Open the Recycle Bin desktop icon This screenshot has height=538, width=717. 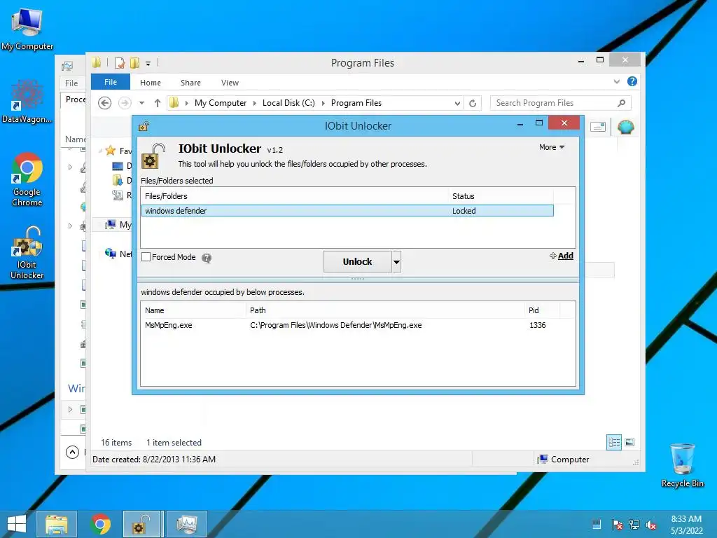[682, 465]
